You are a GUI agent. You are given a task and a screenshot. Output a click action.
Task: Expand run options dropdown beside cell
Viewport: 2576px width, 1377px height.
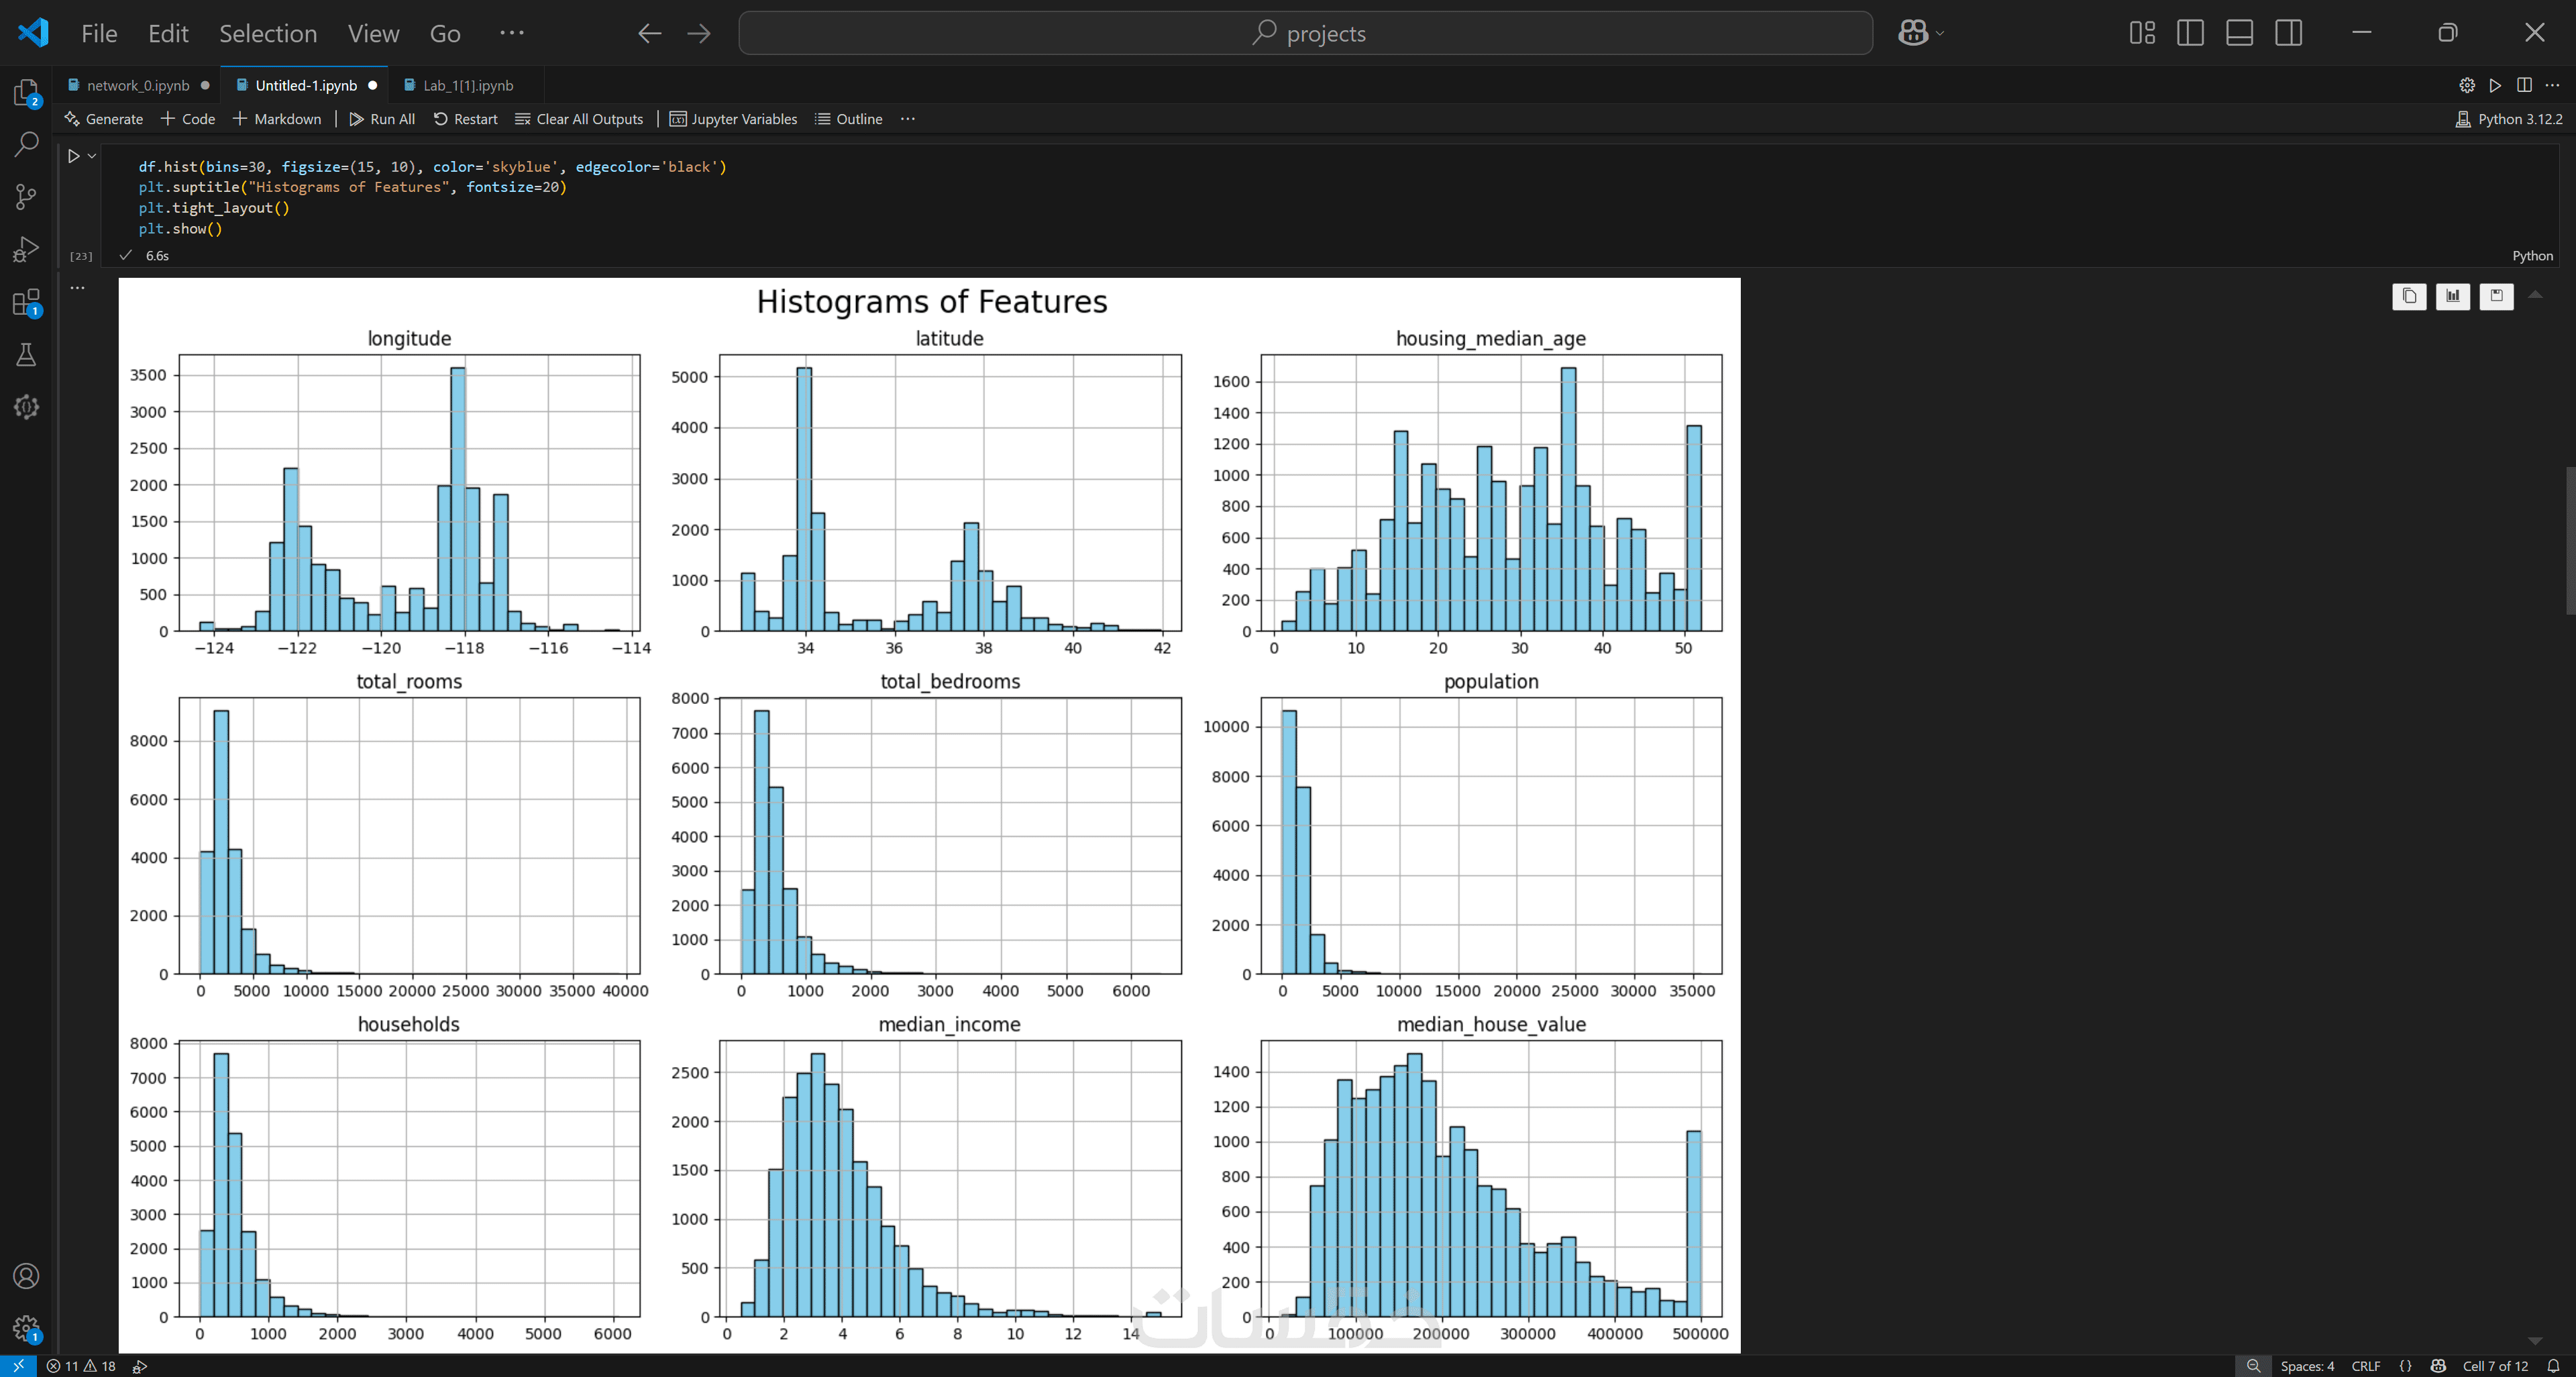[92, 156]
